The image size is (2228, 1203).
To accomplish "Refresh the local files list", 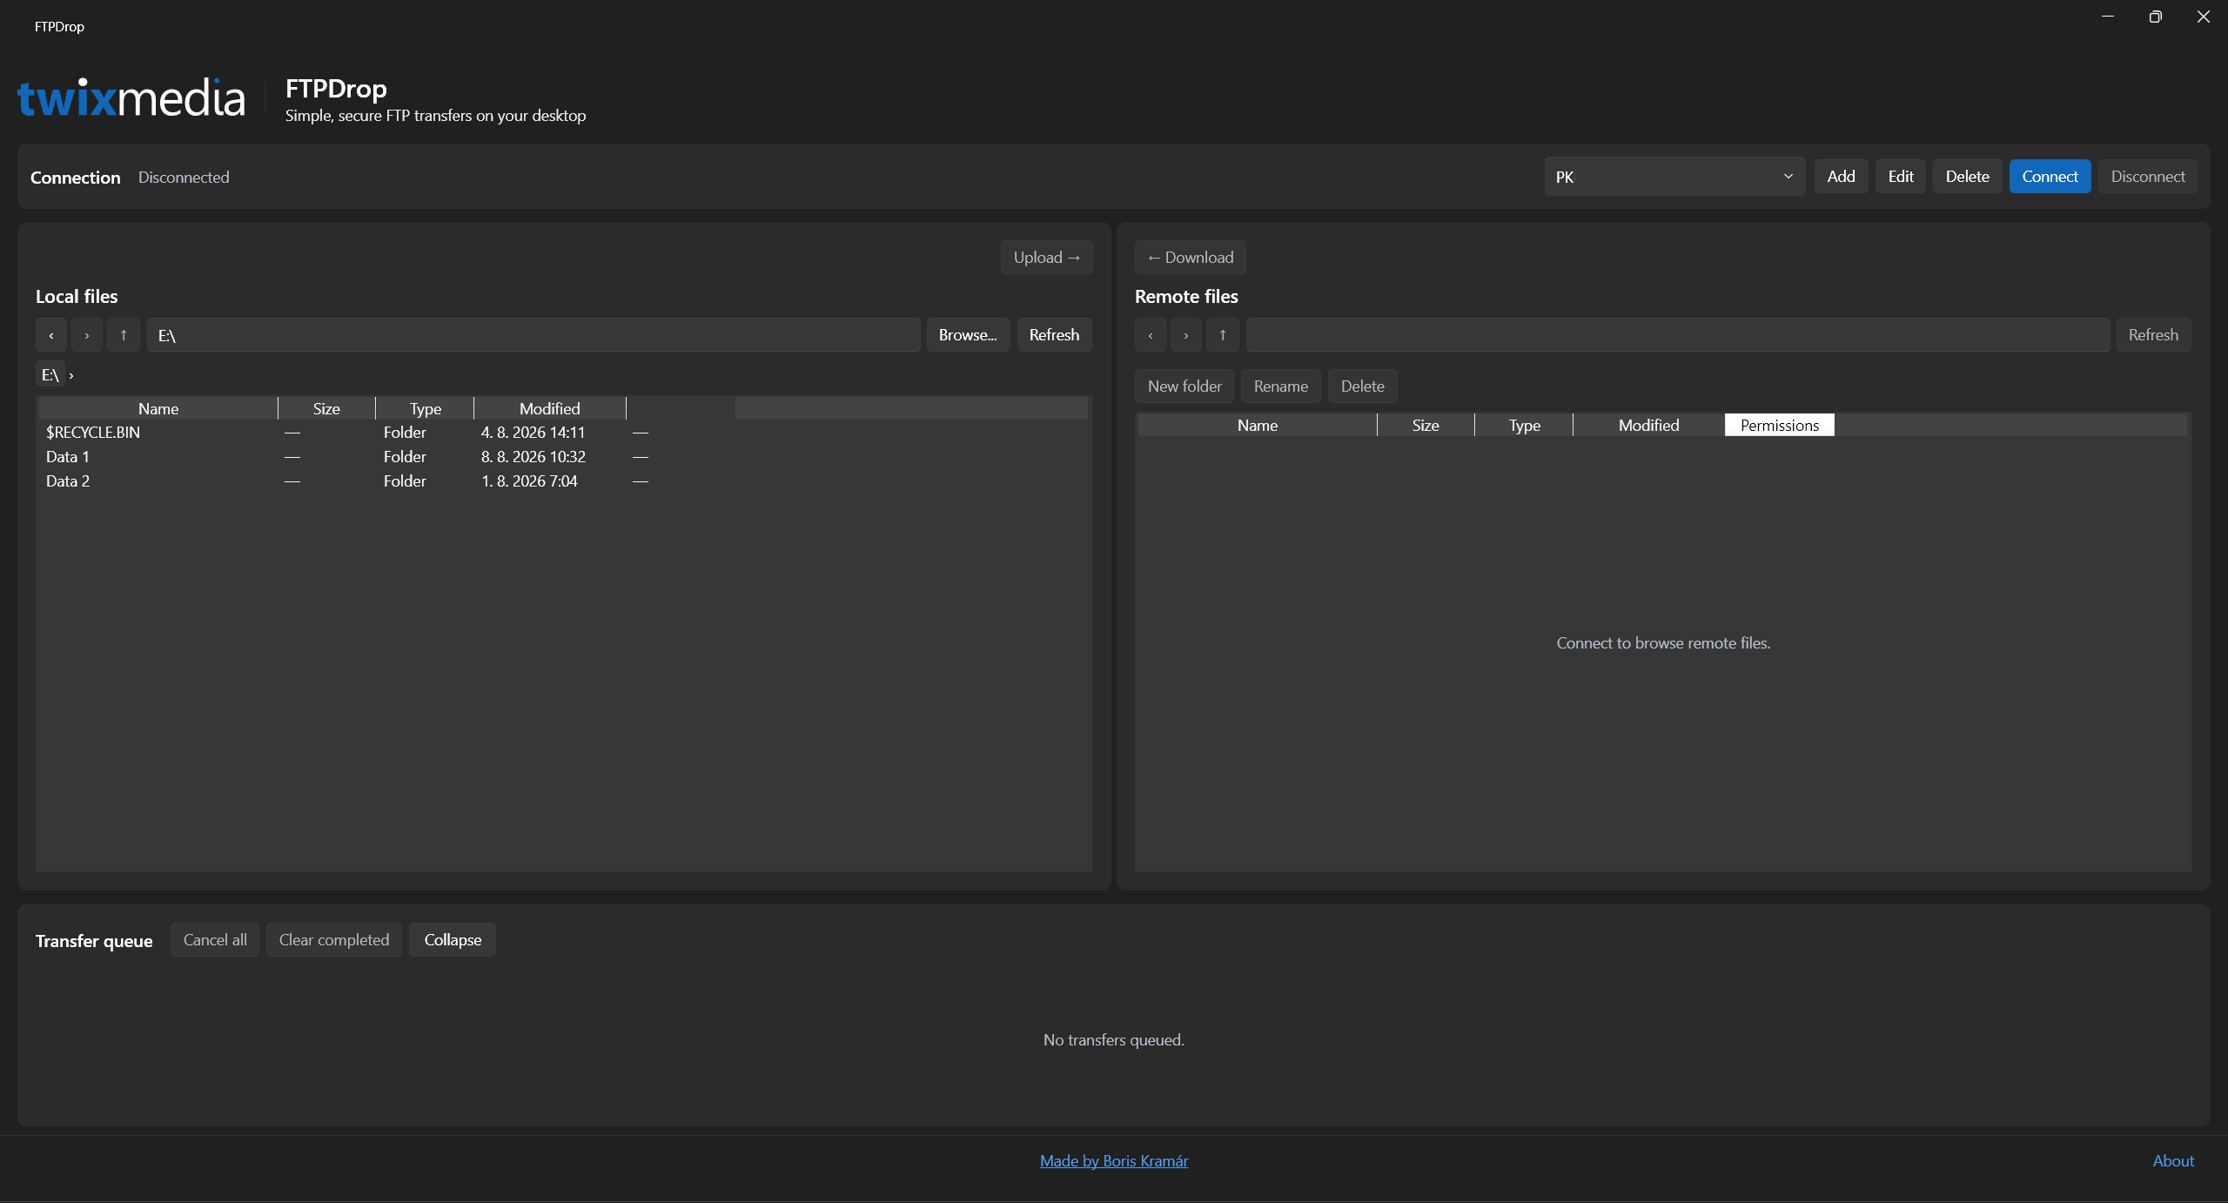I will (1054, 335).
